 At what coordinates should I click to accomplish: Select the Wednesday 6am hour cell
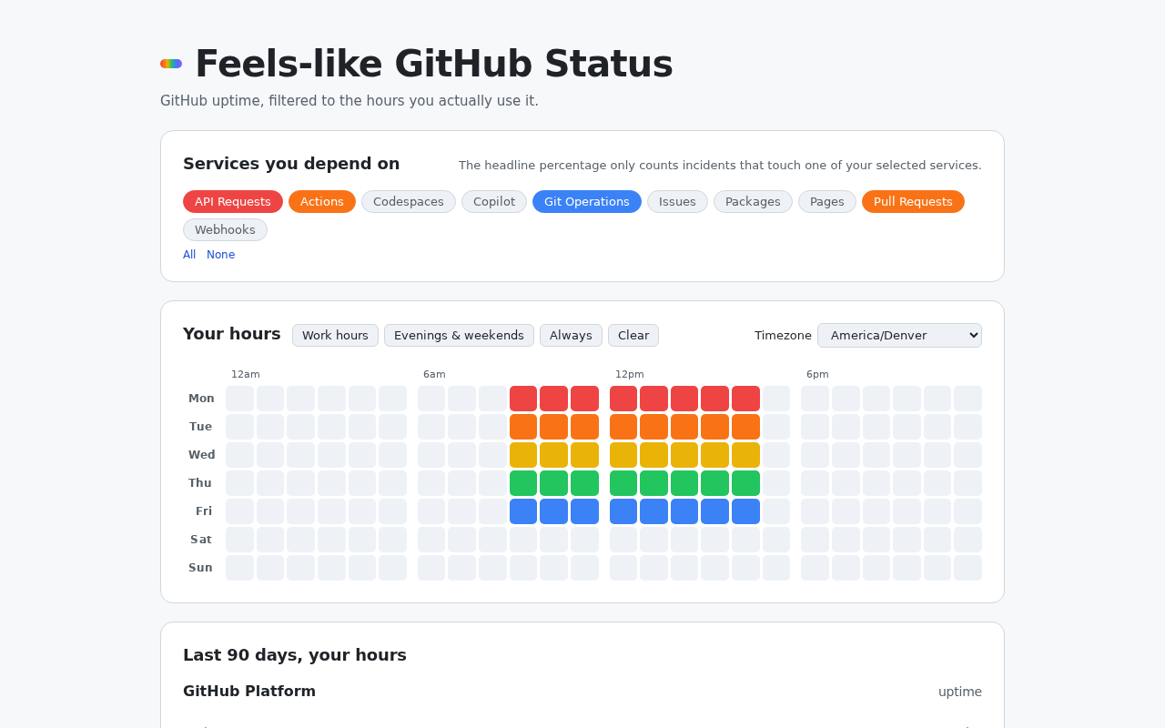point(431,455)
